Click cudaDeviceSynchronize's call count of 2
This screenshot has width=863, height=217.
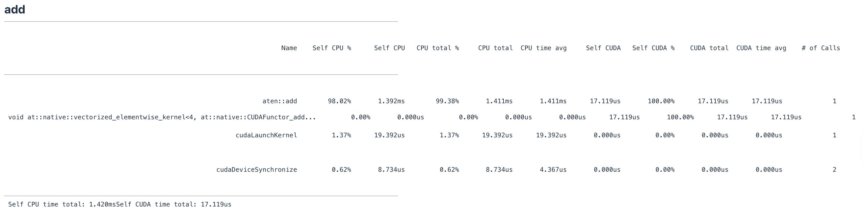(x=834, y=170)
